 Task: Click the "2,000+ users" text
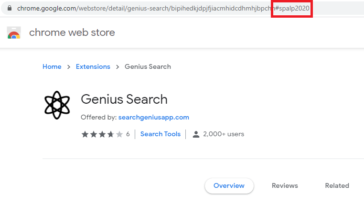(x=224, y=134)
